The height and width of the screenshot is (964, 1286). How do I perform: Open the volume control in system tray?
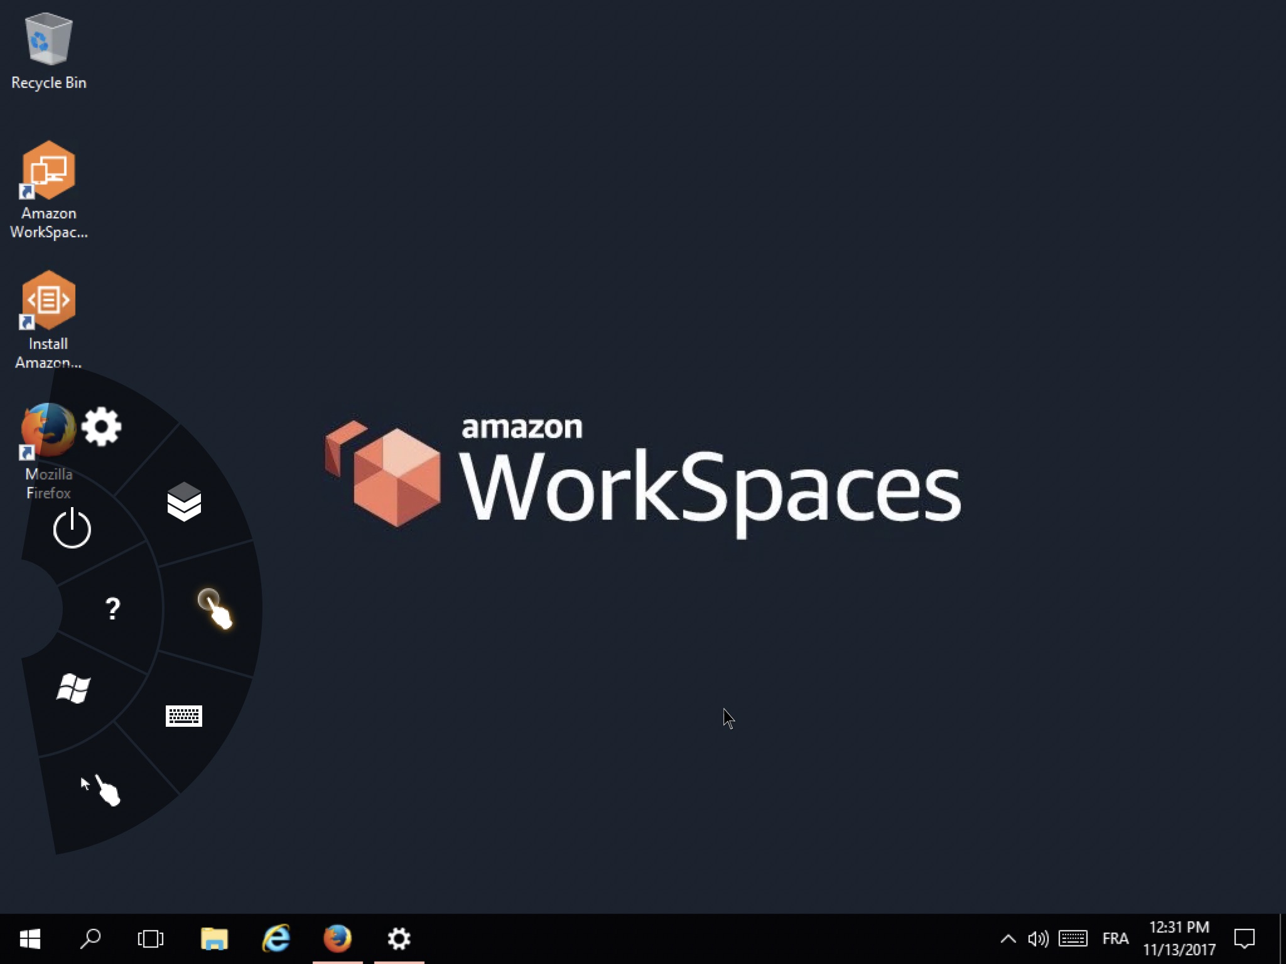[1038, 939]
